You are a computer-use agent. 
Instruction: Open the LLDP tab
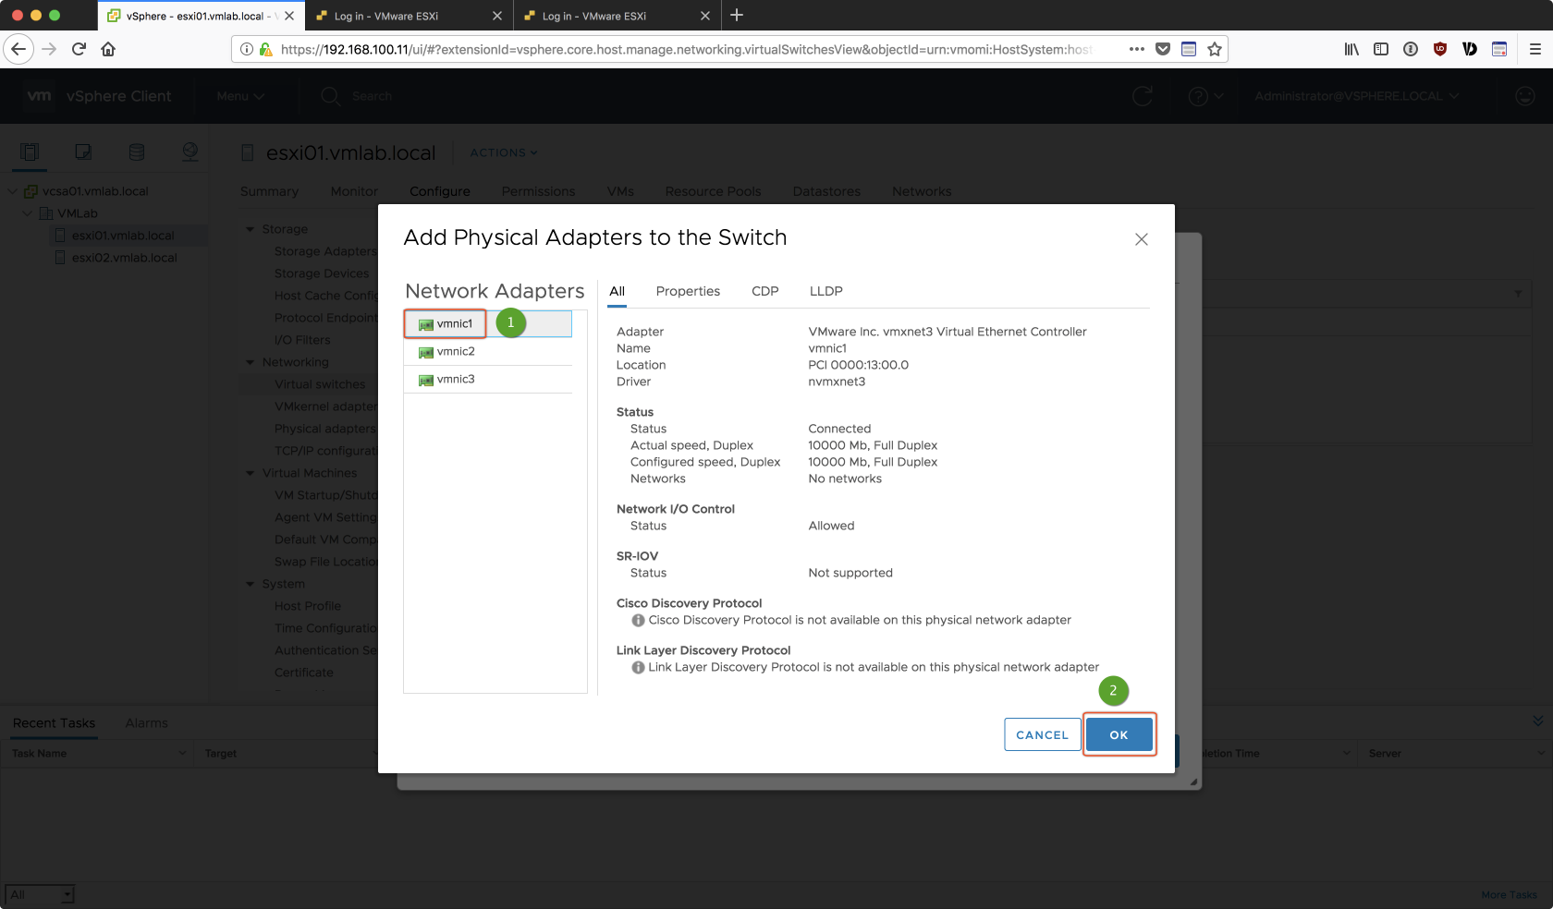point(825,291)
